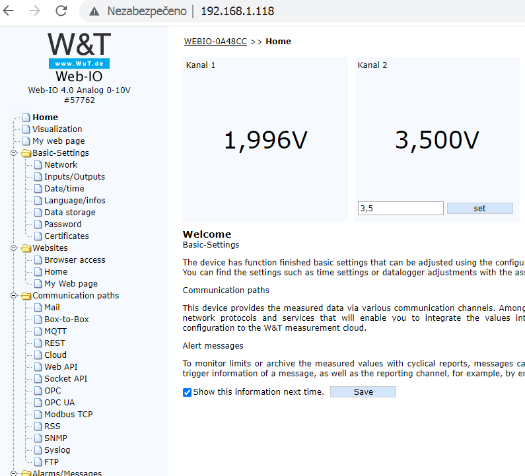Click the page icon beside SNMP
This screenshot has width=525, height=476.
pyautogui.click(x=38, y=438)
